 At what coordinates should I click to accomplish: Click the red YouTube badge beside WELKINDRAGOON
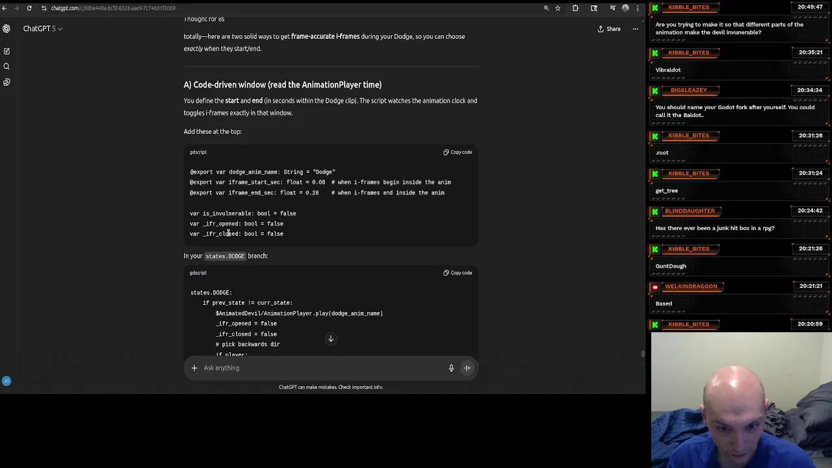pos(655,287)
